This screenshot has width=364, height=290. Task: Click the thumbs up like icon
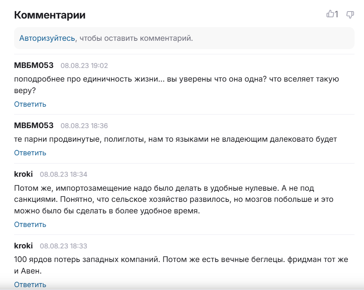click(330, 14)
